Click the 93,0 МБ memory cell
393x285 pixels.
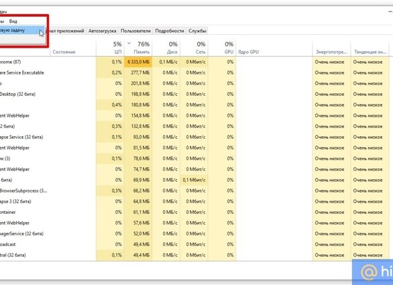pos(138,137)
